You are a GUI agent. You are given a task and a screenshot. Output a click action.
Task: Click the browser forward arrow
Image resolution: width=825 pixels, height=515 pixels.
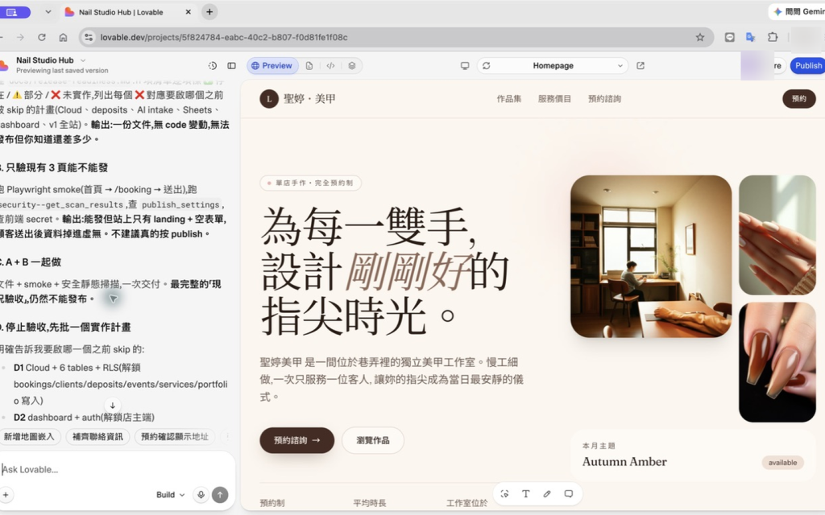(20, 37)
